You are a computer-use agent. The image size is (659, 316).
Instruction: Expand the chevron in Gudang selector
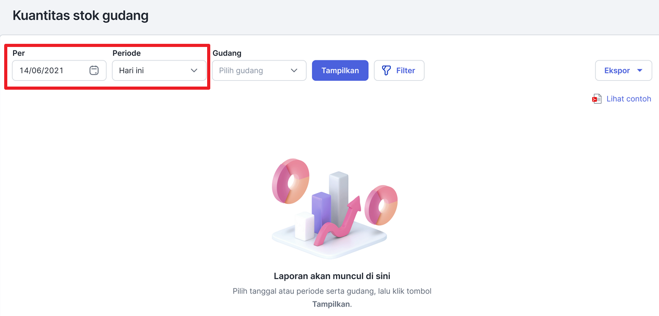[x=294, y=70]
